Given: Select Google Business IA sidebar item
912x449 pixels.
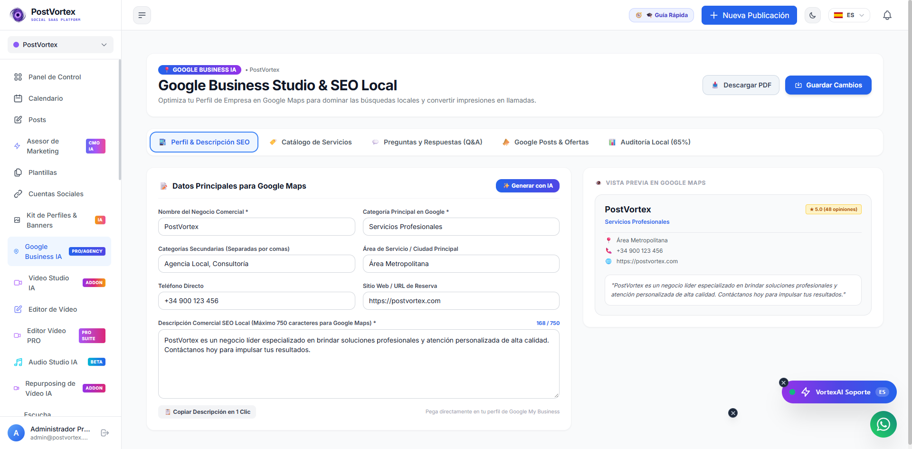Looking at the screenshot, I should (x=59, y=251).
